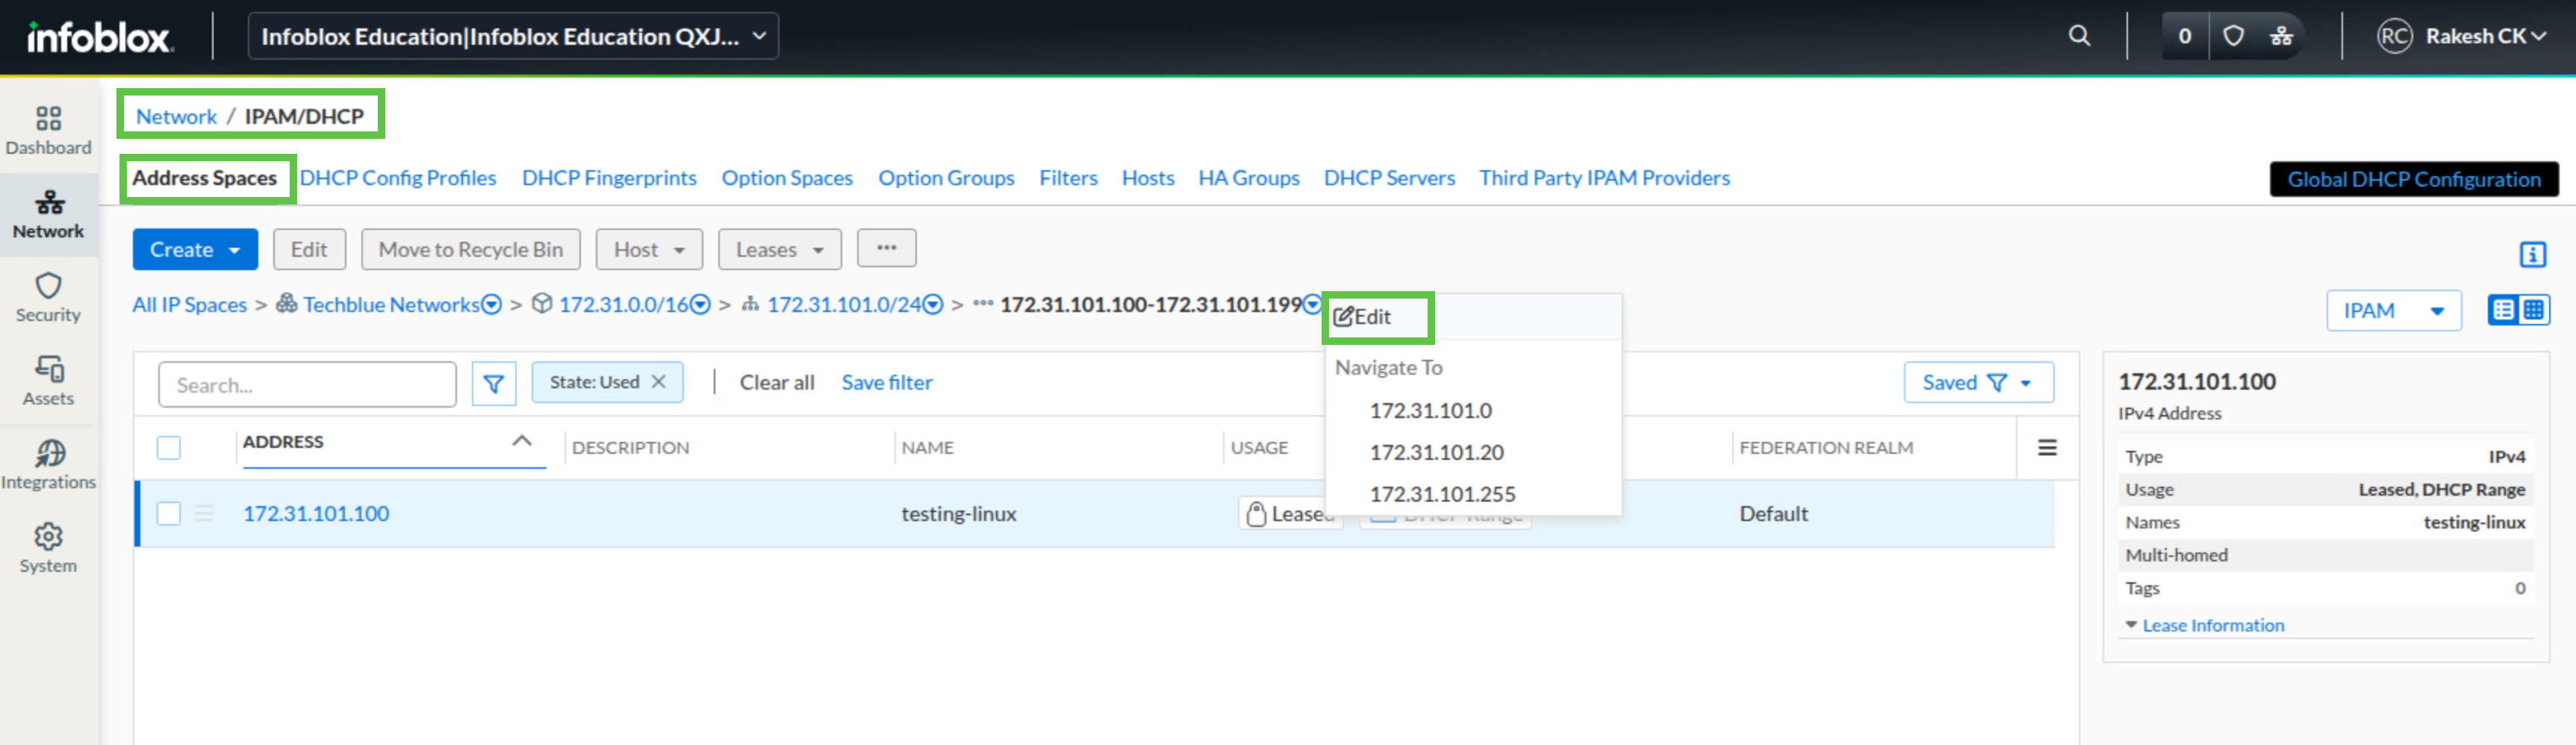The image size is (2576, 745).
Task: Navigate to 172.31.101.20 in popup
Action: coord(1436,452)
